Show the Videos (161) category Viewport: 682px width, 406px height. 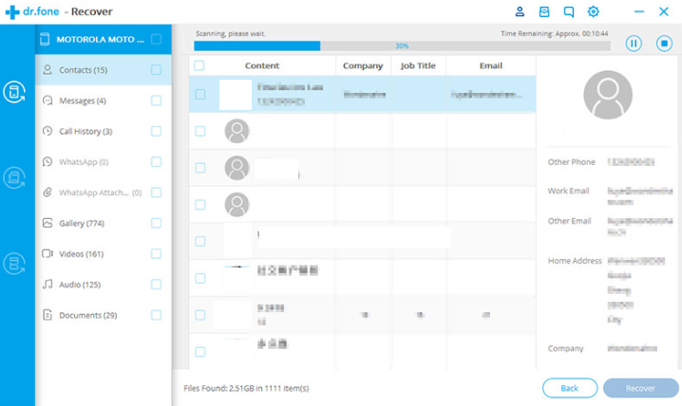tap(81, 253)
